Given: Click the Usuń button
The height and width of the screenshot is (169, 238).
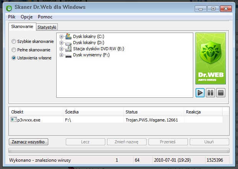Looking at the screenshot, I should (209, 142).
